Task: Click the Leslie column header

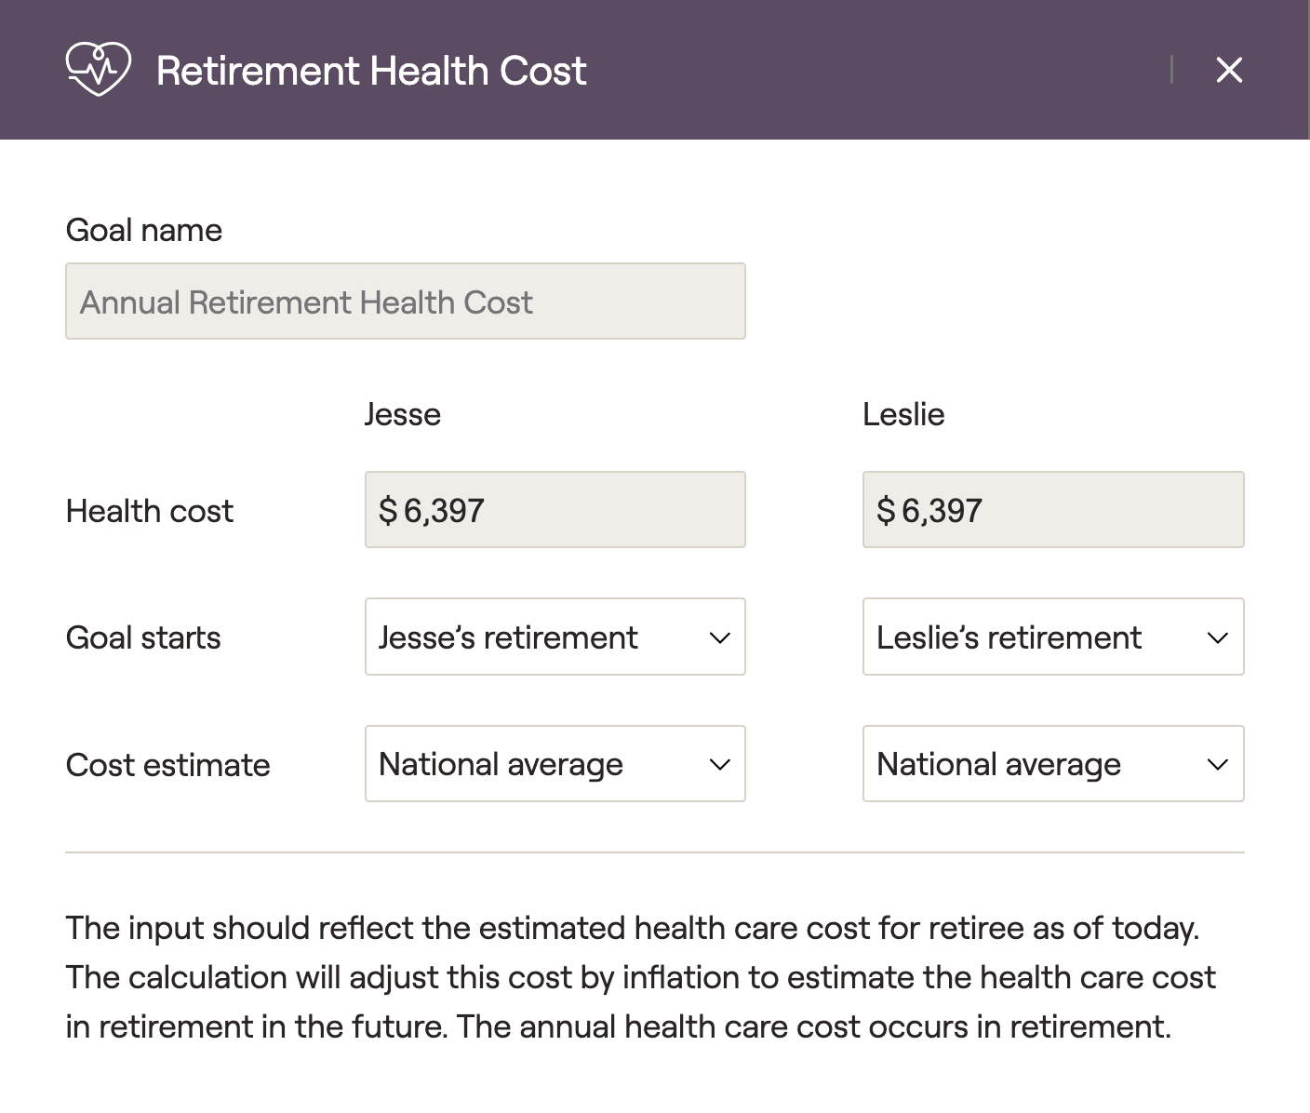Action: click(903, 414)
